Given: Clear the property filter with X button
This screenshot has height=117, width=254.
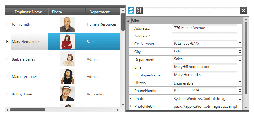Looking at the screenshot, I should pos(243,11).
